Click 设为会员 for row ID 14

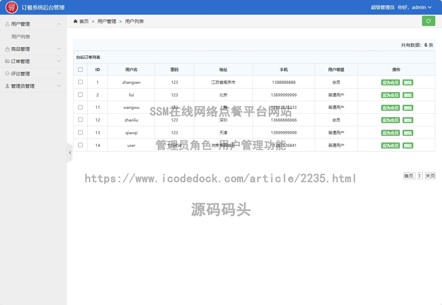(390, 145)
